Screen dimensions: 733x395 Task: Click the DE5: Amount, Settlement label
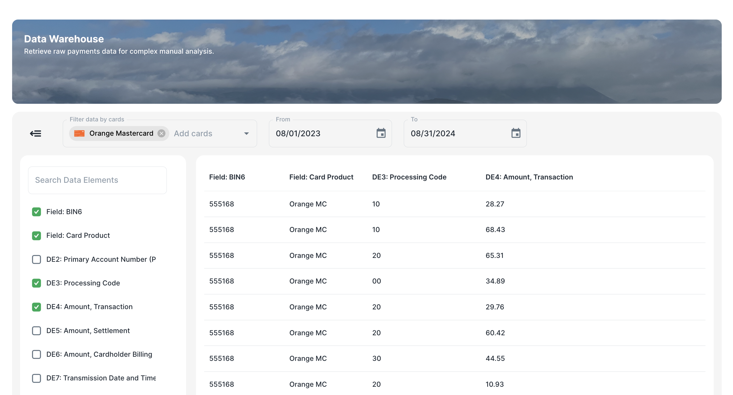tap(88, 331)
